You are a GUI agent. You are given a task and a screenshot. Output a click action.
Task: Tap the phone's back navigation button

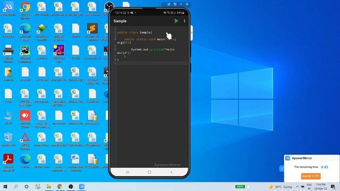pos(171,172)
